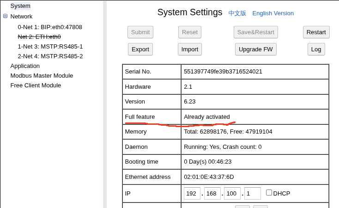Enable the DHCP checkbox

269,193
